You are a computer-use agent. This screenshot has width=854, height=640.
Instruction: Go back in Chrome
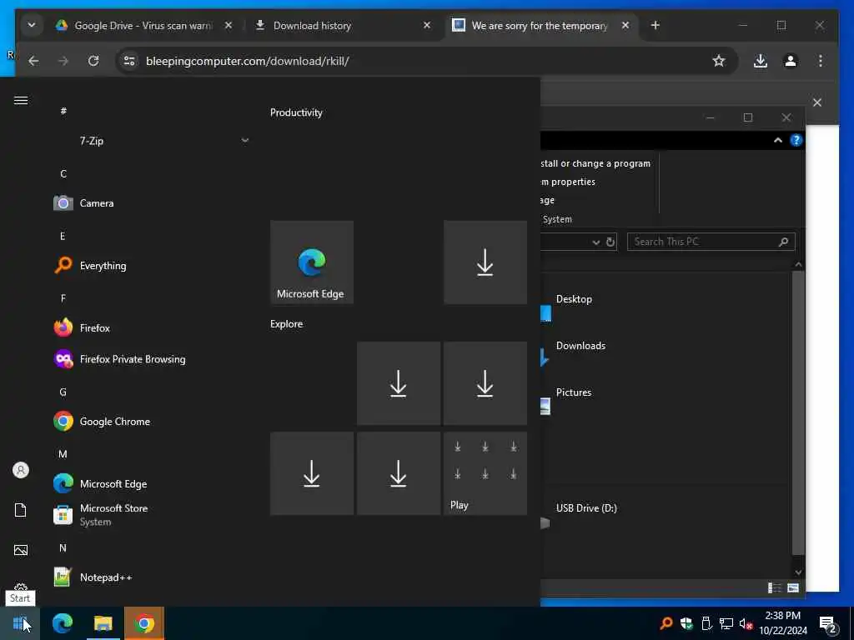(x=33, y=61)
